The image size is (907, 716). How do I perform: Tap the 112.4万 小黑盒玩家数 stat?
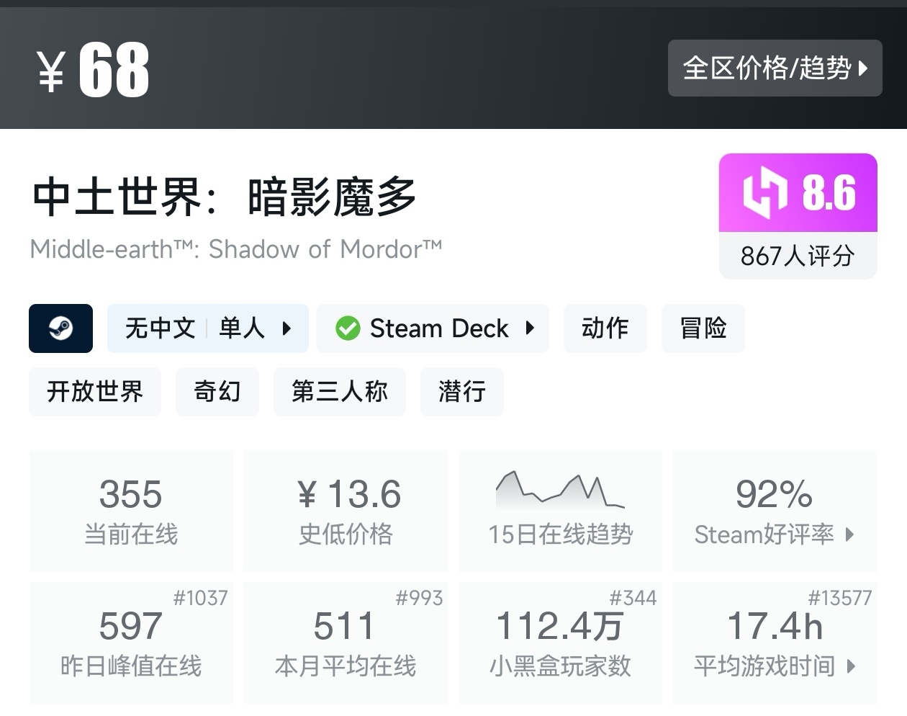pyautogui.click(x=560, y=643)
